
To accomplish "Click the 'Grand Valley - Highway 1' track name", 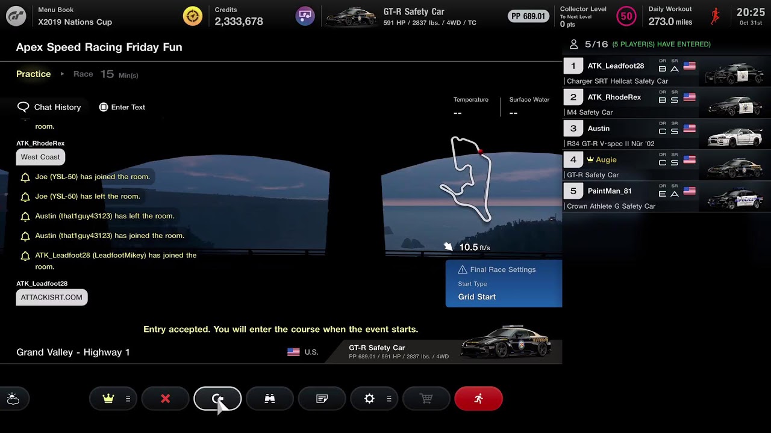I will tap(73, 352).
